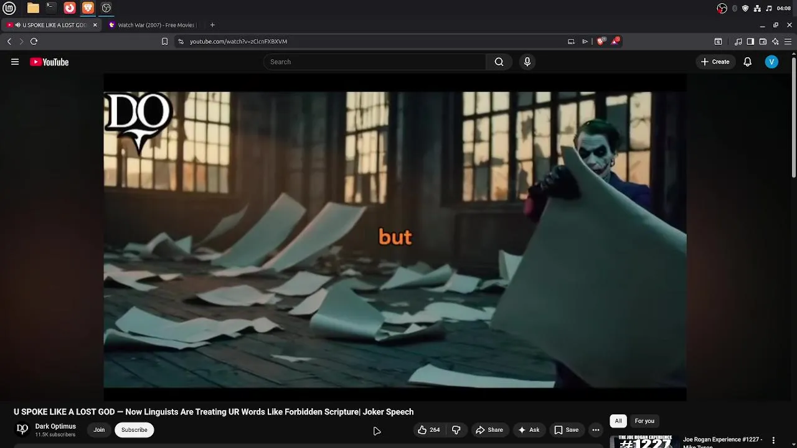The image size is (797, 448).
Task: Select the 'All' recommendations chip
Action: (618, 421)
